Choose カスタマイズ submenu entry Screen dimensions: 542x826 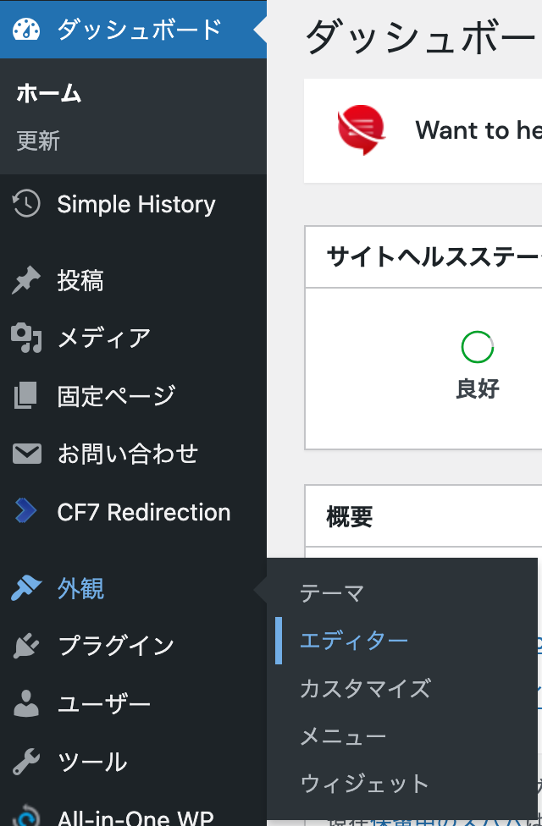tap(365, 688)
